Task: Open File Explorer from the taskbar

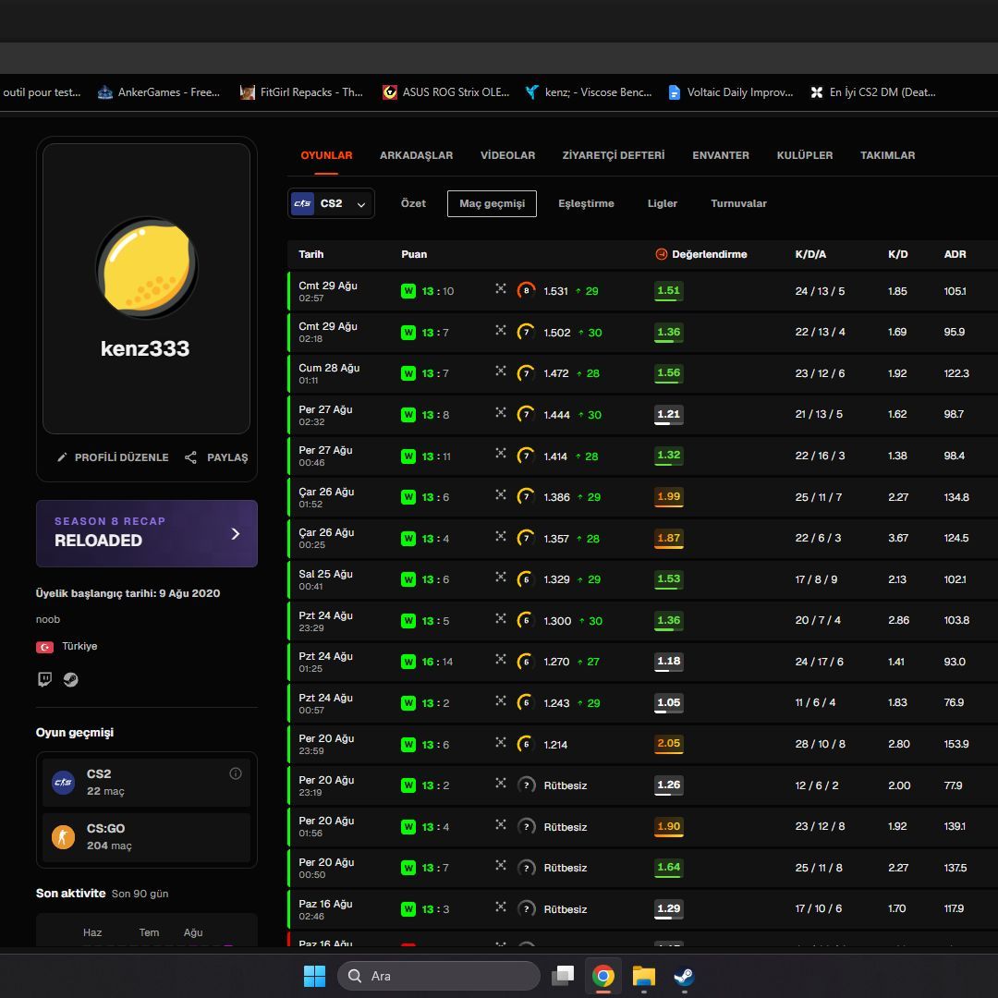Action: click(x=643, y=975)
